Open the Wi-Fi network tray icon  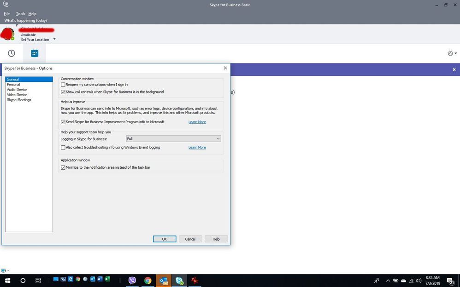coord(411,281)
